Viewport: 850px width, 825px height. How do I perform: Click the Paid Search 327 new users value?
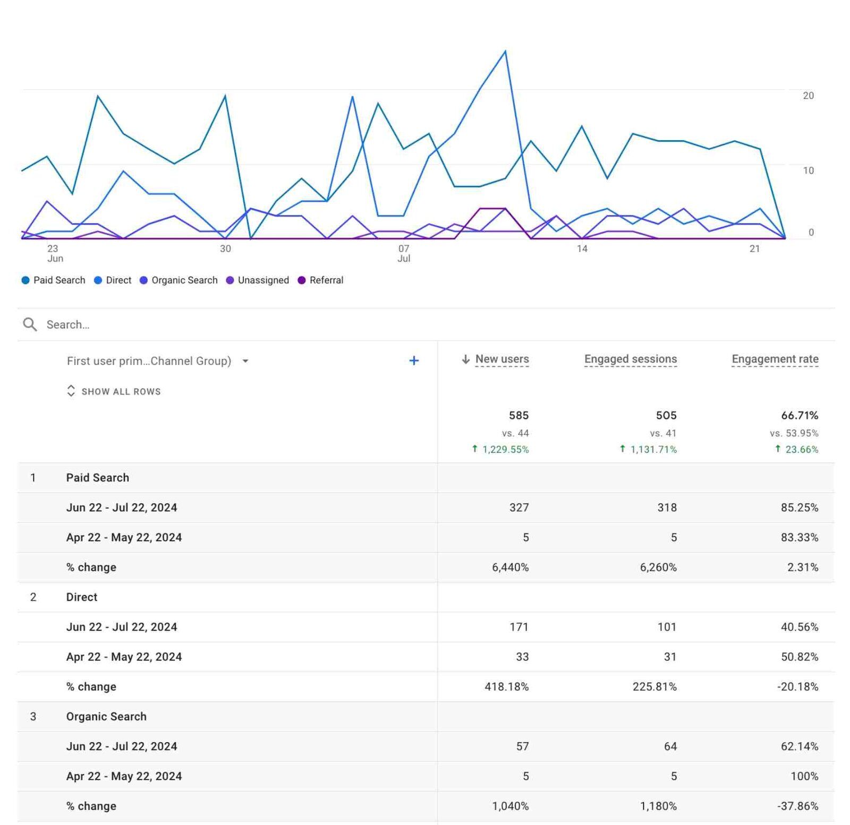[x=518, y=508]
